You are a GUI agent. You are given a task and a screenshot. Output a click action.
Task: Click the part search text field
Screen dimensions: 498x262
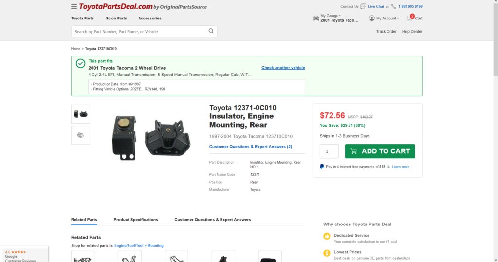tap(140, 32)
